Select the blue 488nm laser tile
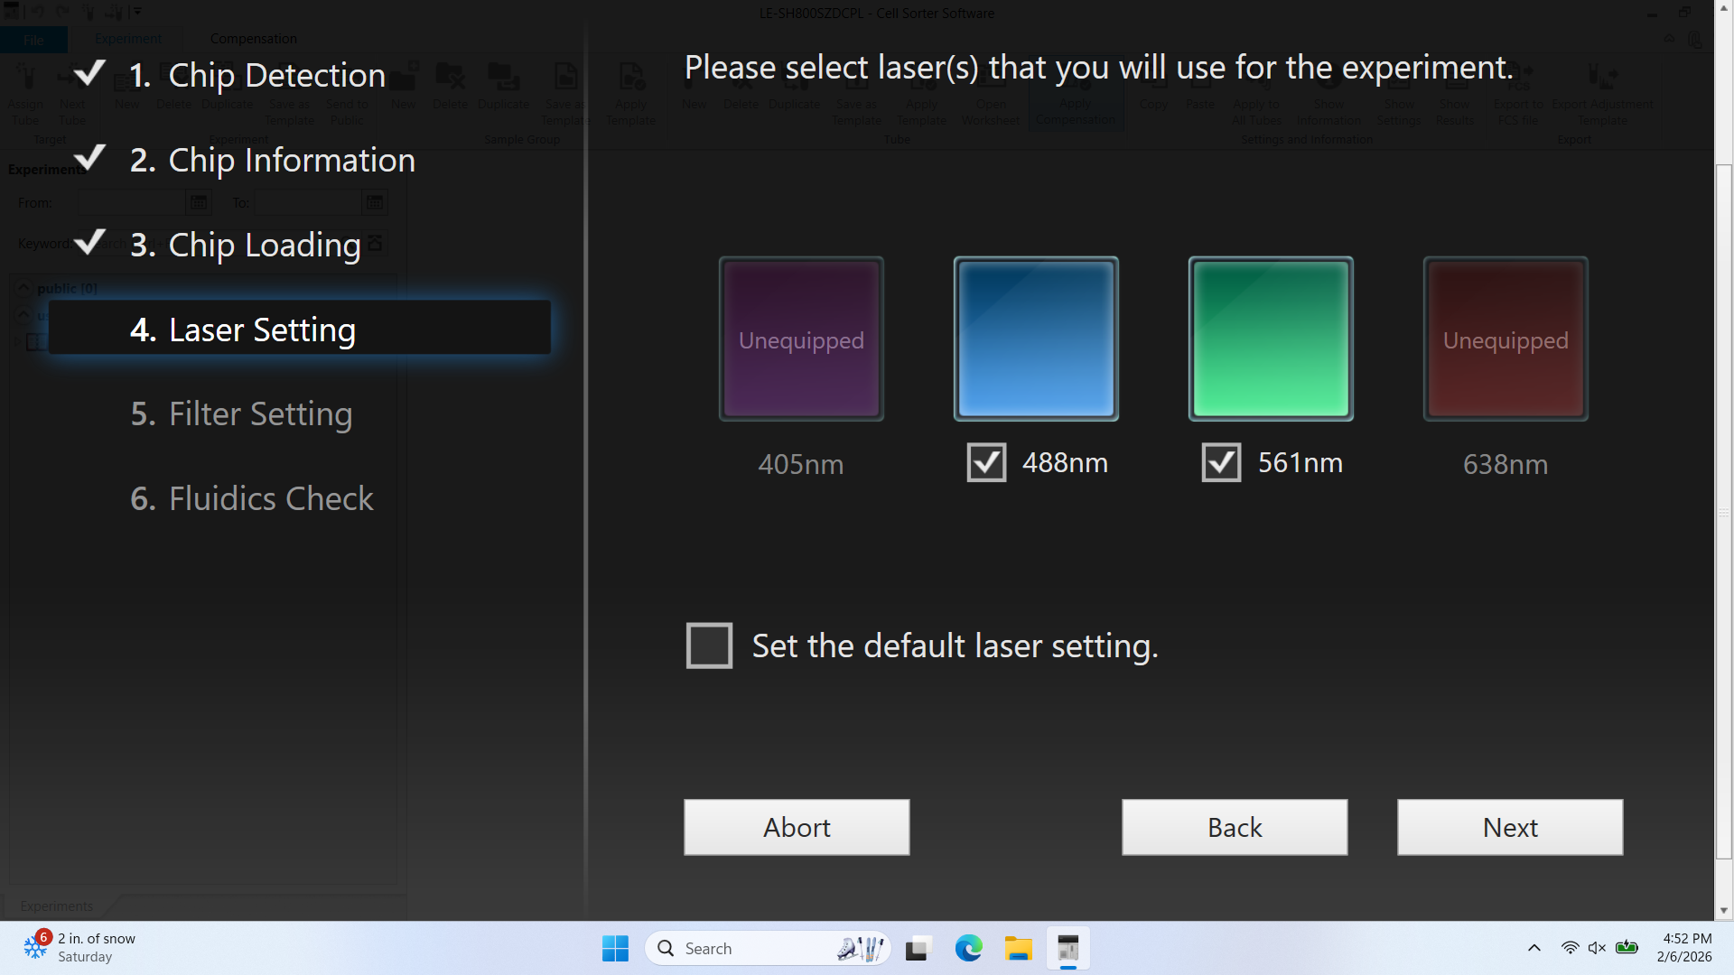Screen dimensions: 1734x975 coord(1036,339)
